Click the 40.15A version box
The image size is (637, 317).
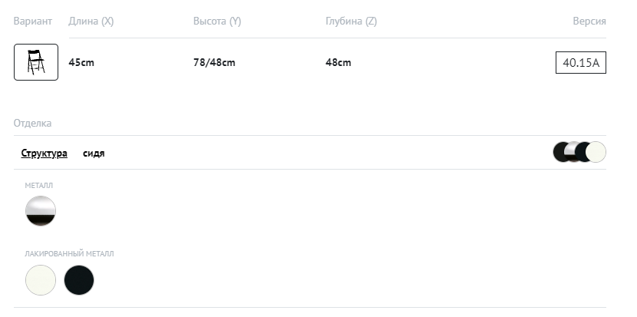click(x=581, y=63)
